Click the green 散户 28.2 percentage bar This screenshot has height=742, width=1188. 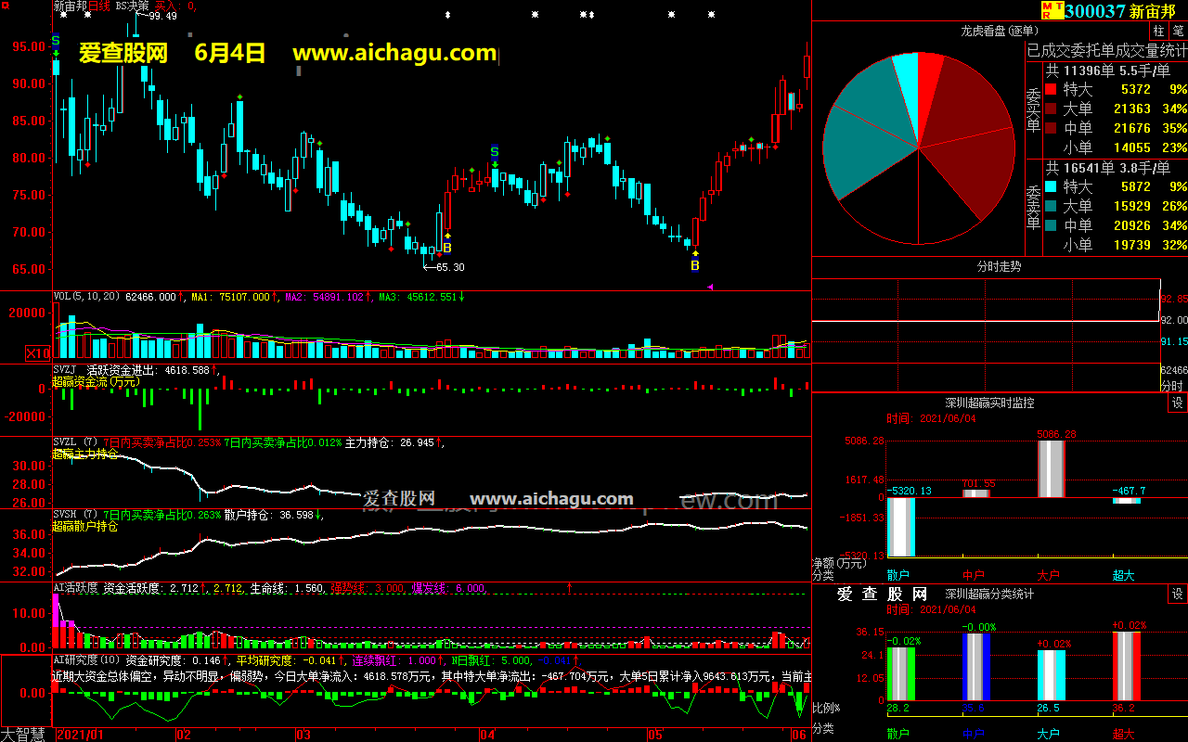(901, 673)
